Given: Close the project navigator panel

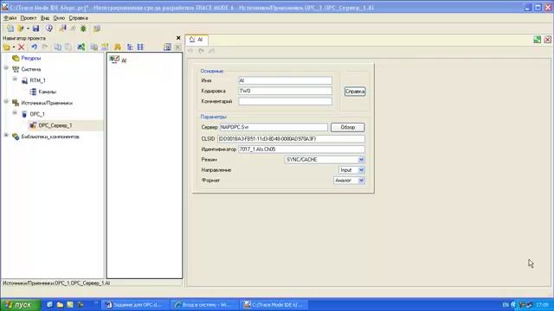Looking at the screenshot, I should [178, 38].
